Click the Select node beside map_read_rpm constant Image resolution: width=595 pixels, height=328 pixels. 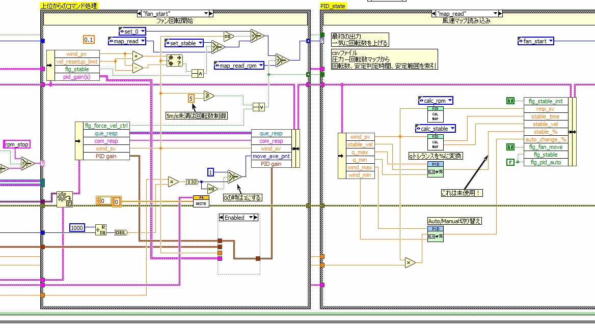tap(282, 60)
